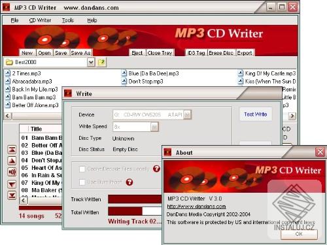Select the Abracadabra.mp3 file icon
Viewport: 327px width, 245px height.
click(x=8, y=82)
